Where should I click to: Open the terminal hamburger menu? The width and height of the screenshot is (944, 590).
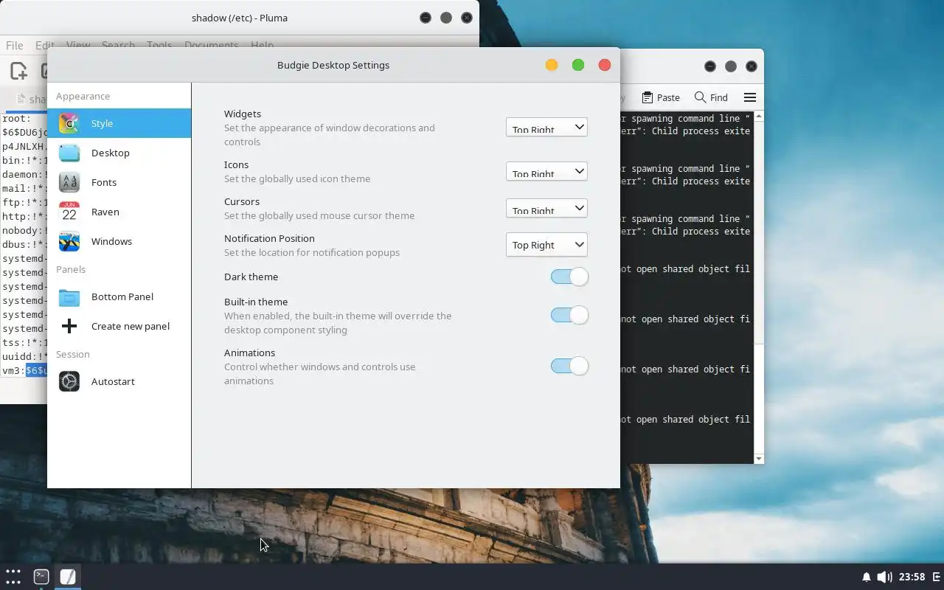[x=750, y=97]
